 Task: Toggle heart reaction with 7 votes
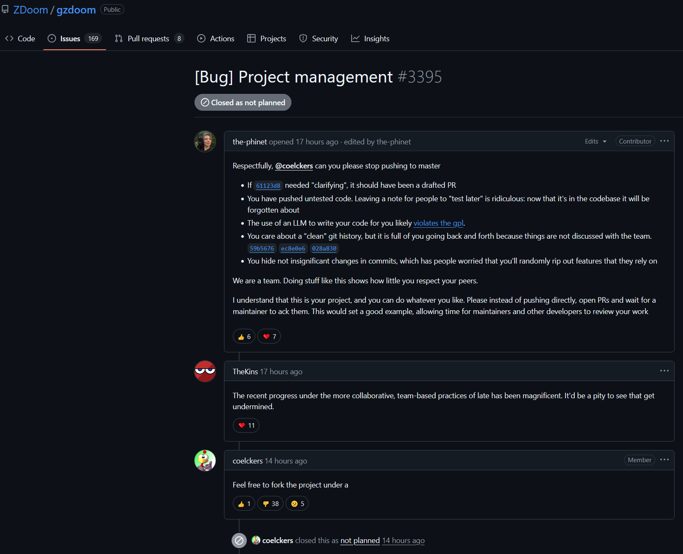click(x=269, y=336)
